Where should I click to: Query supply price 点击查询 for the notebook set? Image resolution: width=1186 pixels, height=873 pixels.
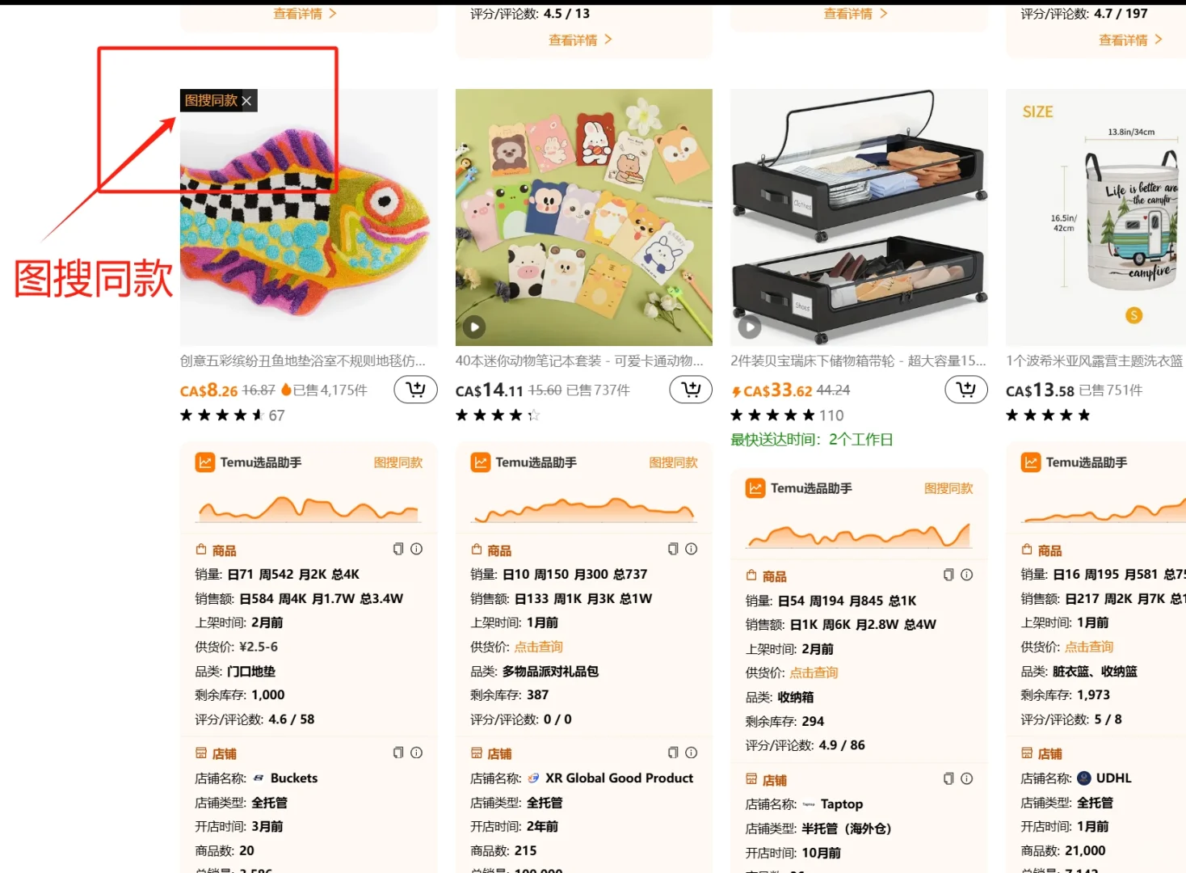pos(539,647)
